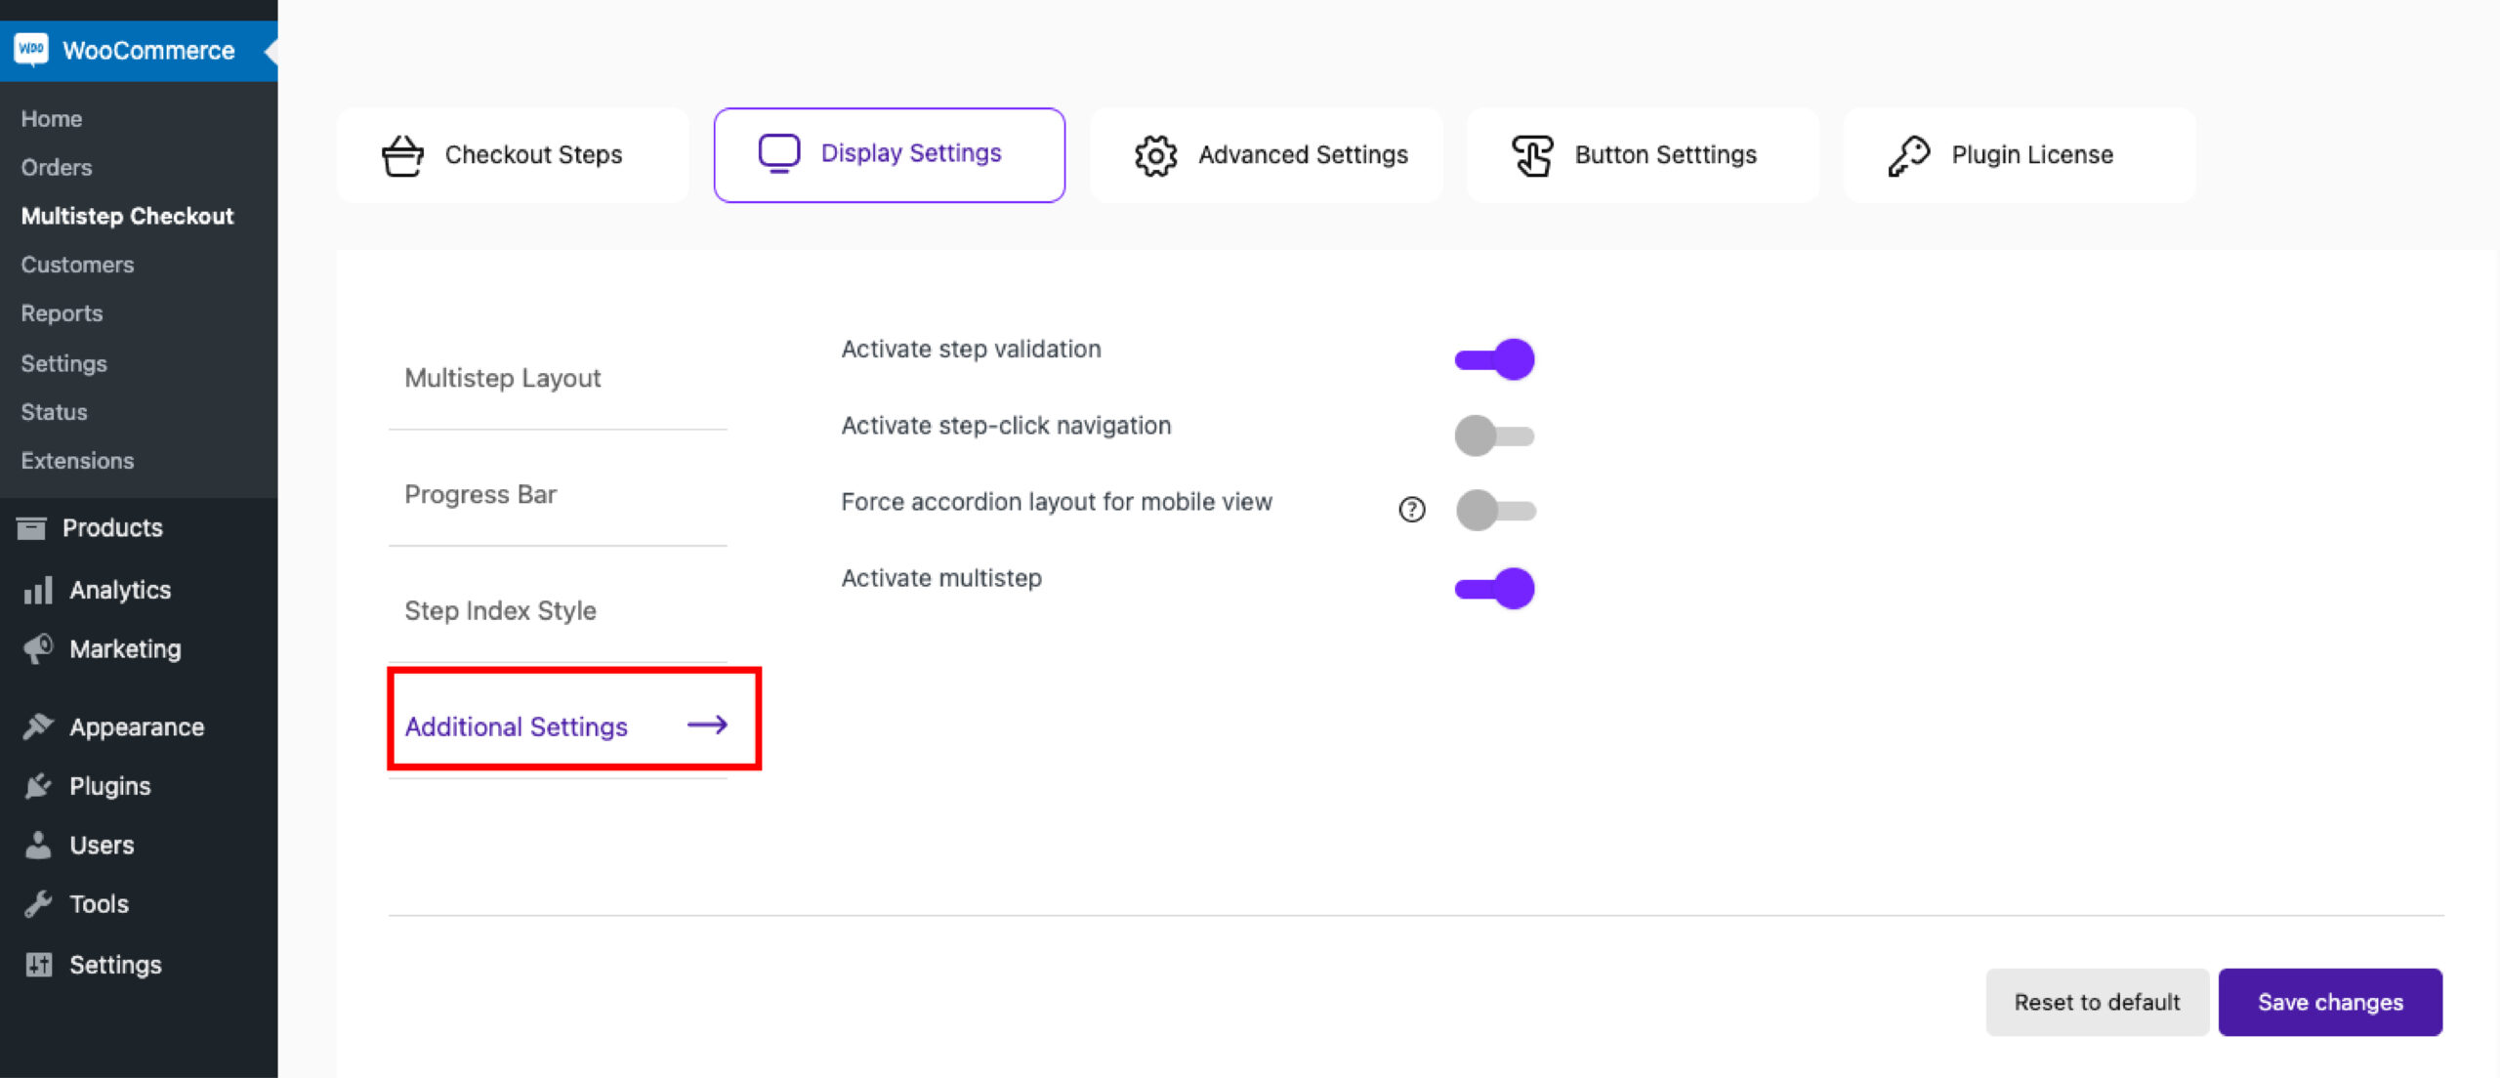
Task: Click the Marketing megaphone icon
Action: pos(37,649)
